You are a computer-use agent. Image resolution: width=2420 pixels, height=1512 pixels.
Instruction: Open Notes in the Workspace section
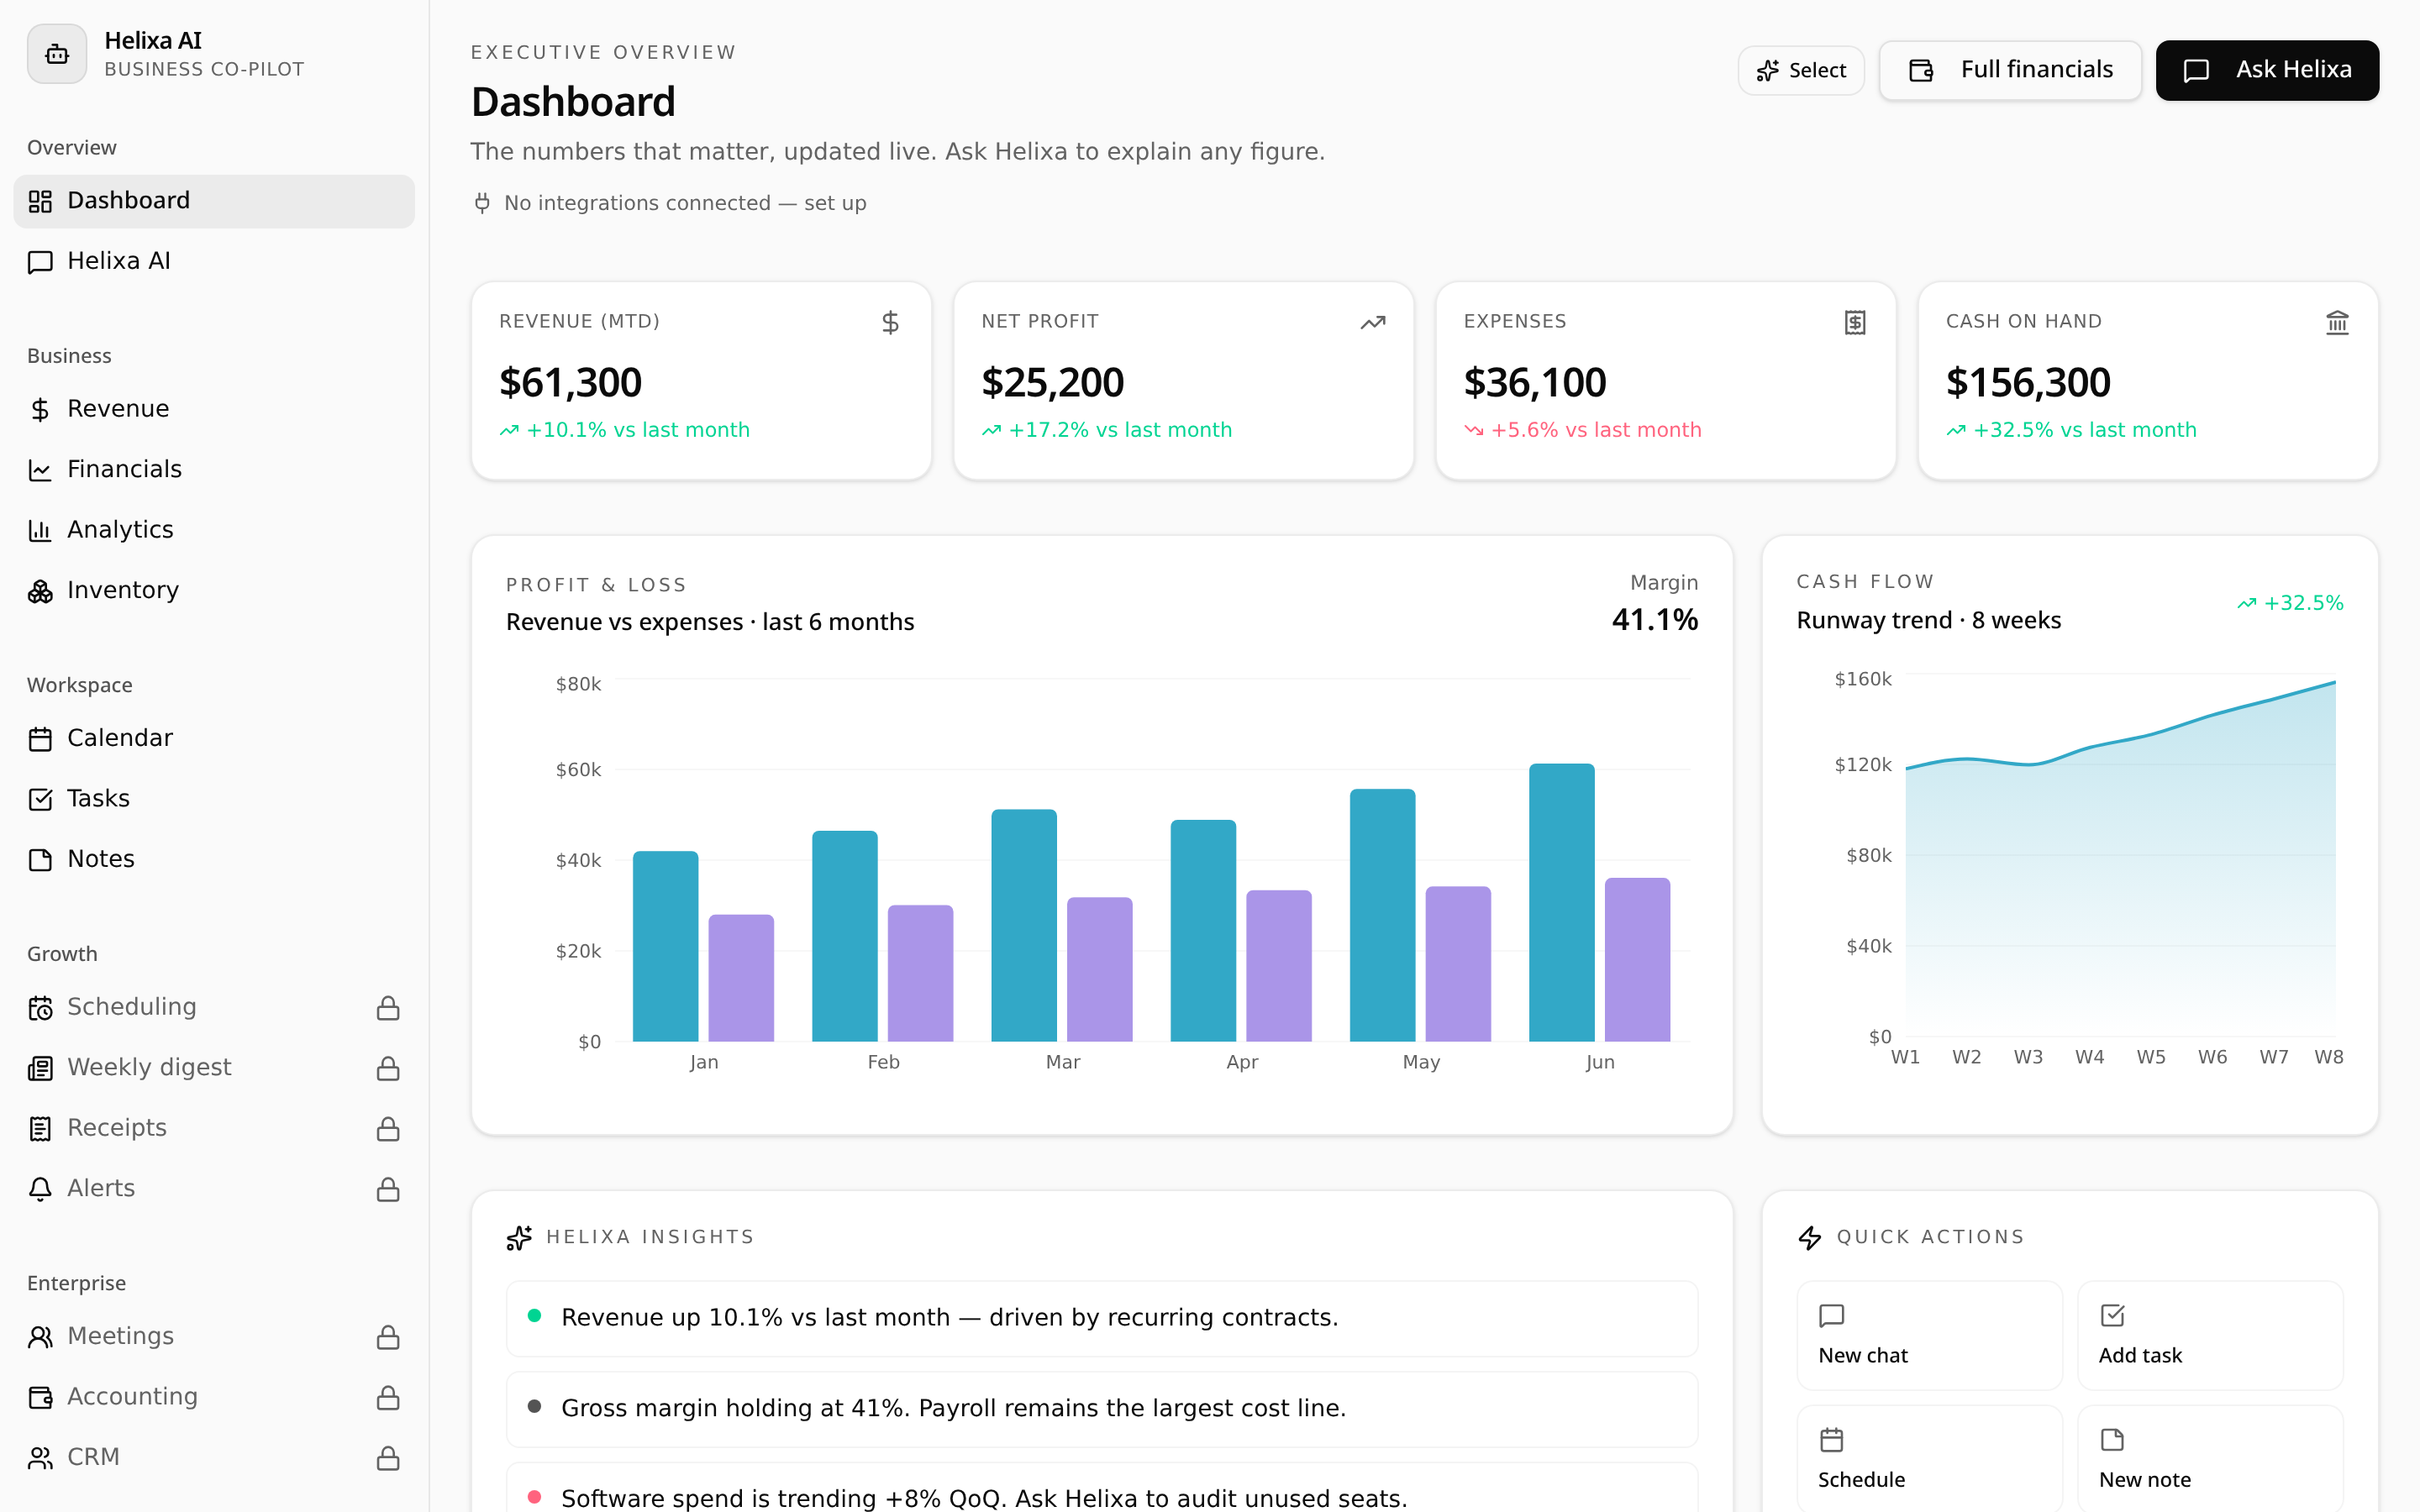(214, 859)
